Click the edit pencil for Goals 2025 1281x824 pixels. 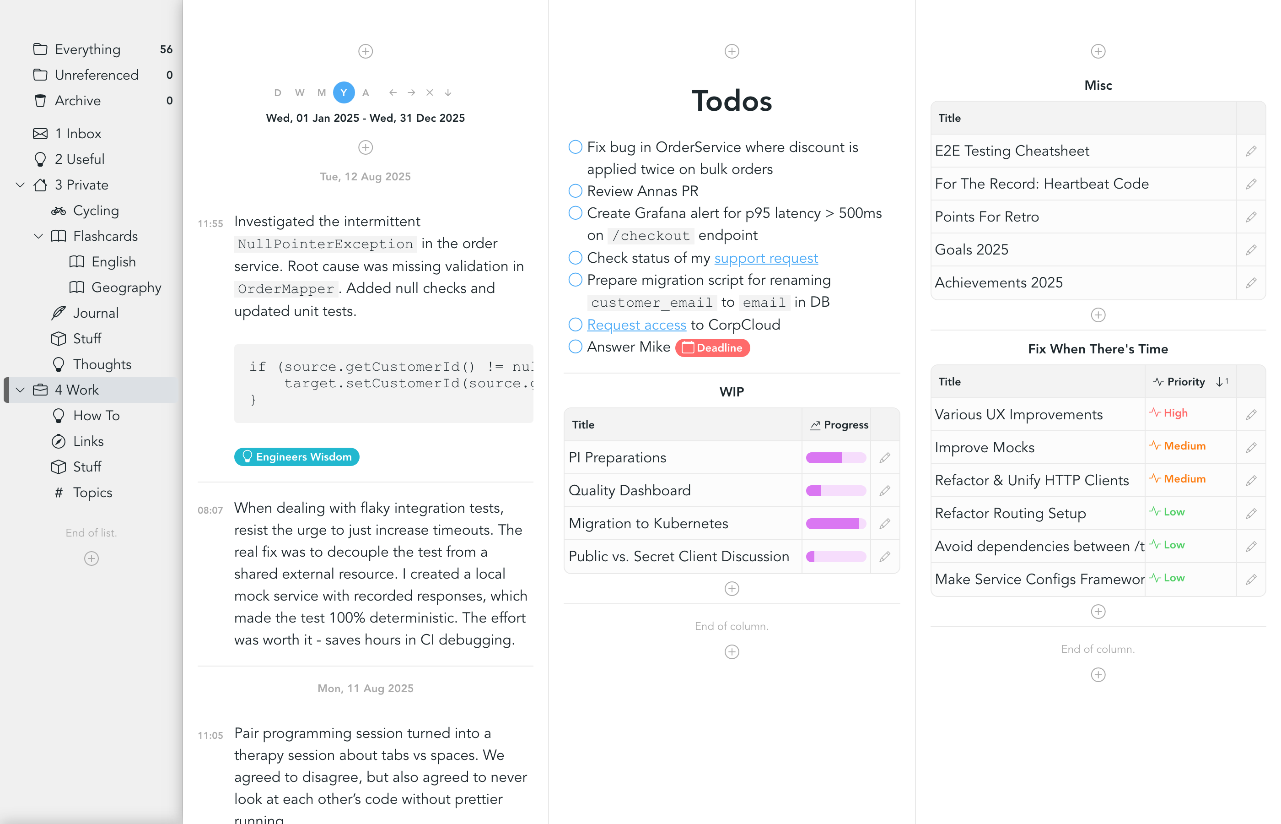pos(1250,250)
